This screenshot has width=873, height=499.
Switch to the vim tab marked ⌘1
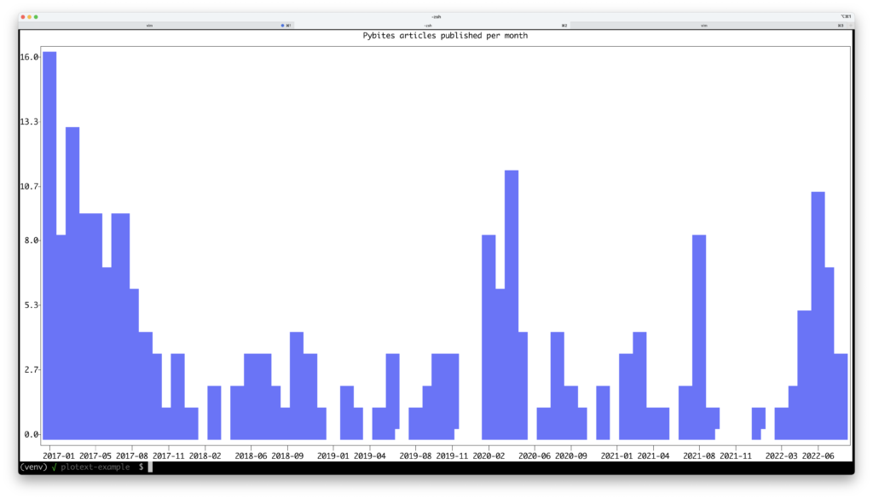coord(149,26)
